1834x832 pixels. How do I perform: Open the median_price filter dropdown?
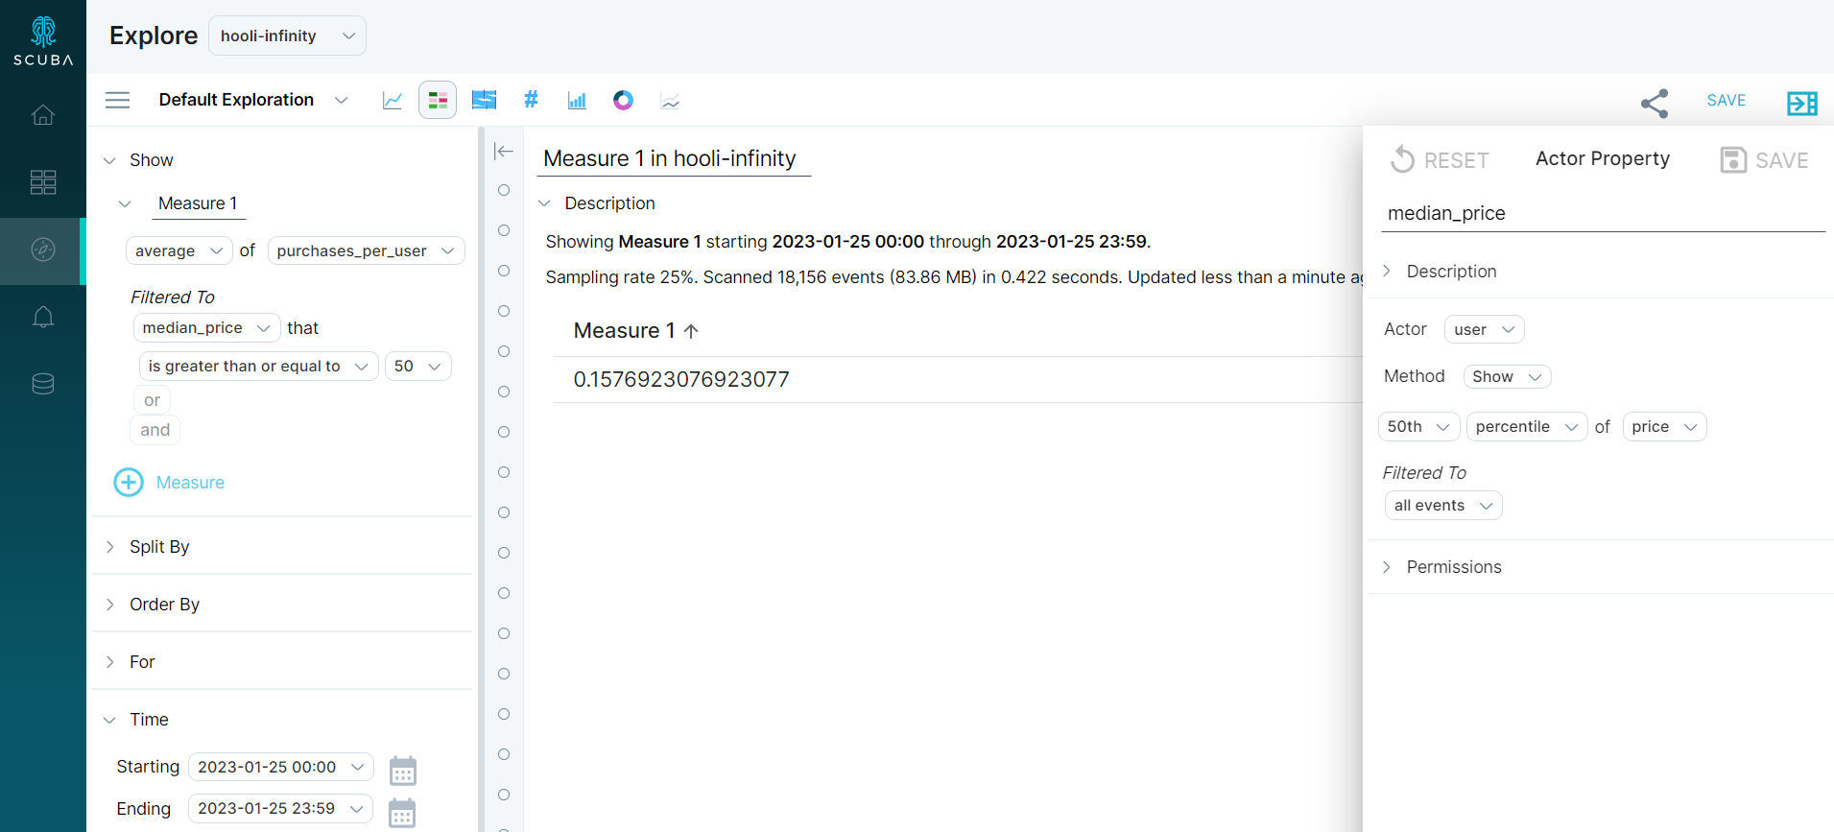[206, 327]
